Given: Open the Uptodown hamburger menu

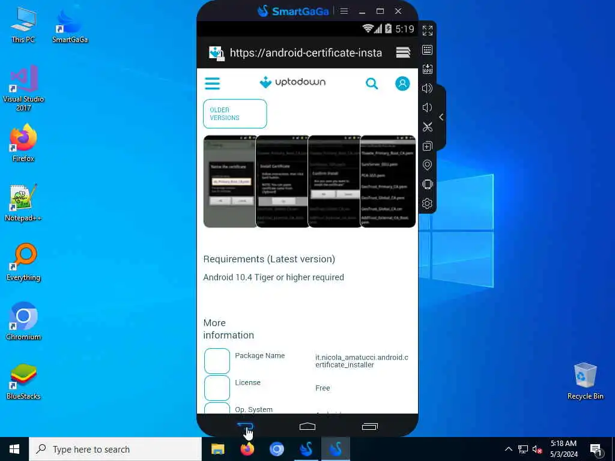Looking at the screenshot, I should click(213, 83).
